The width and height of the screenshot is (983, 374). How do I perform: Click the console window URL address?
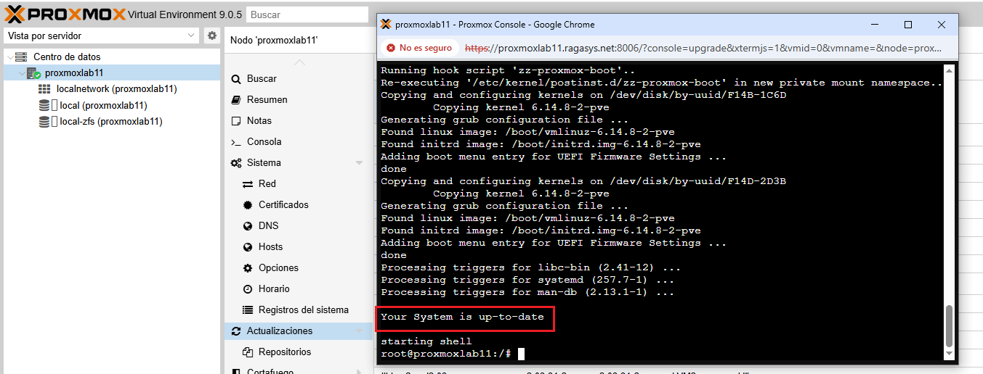[703, 48]
